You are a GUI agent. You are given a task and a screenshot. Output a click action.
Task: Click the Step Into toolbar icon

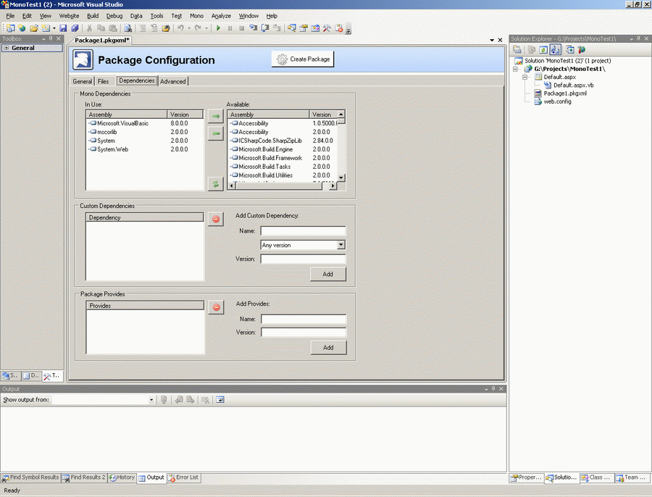[x=254, y=28]
